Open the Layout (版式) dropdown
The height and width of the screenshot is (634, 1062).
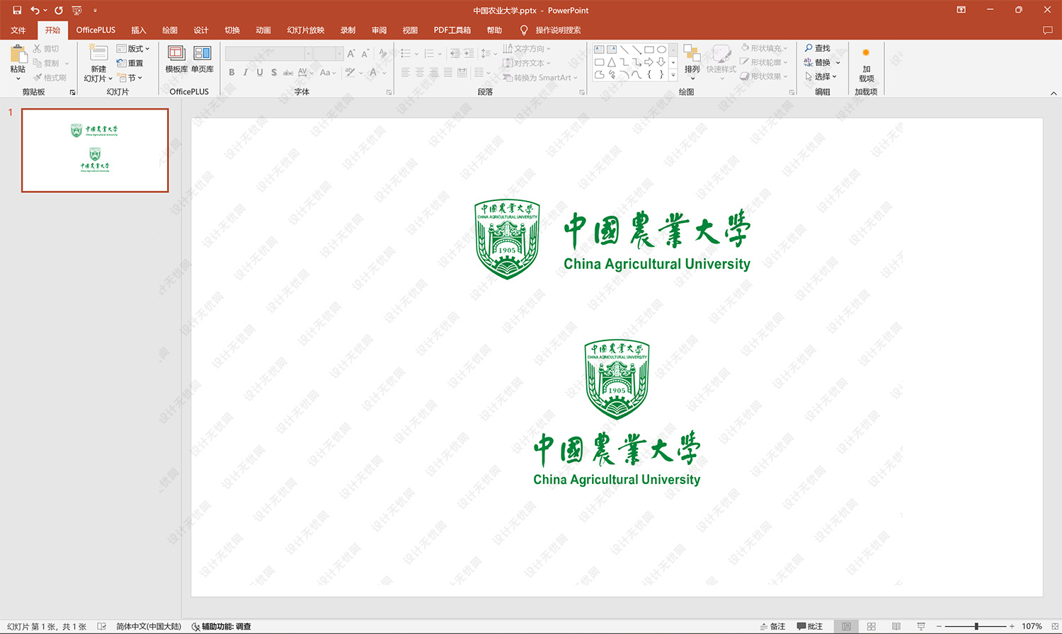click(x=133, y=49)
